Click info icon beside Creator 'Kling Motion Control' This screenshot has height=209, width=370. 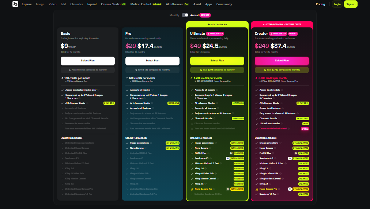pos(283,179)
